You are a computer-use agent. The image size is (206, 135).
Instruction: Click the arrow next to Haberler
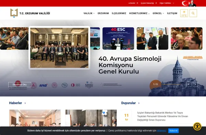25,103
